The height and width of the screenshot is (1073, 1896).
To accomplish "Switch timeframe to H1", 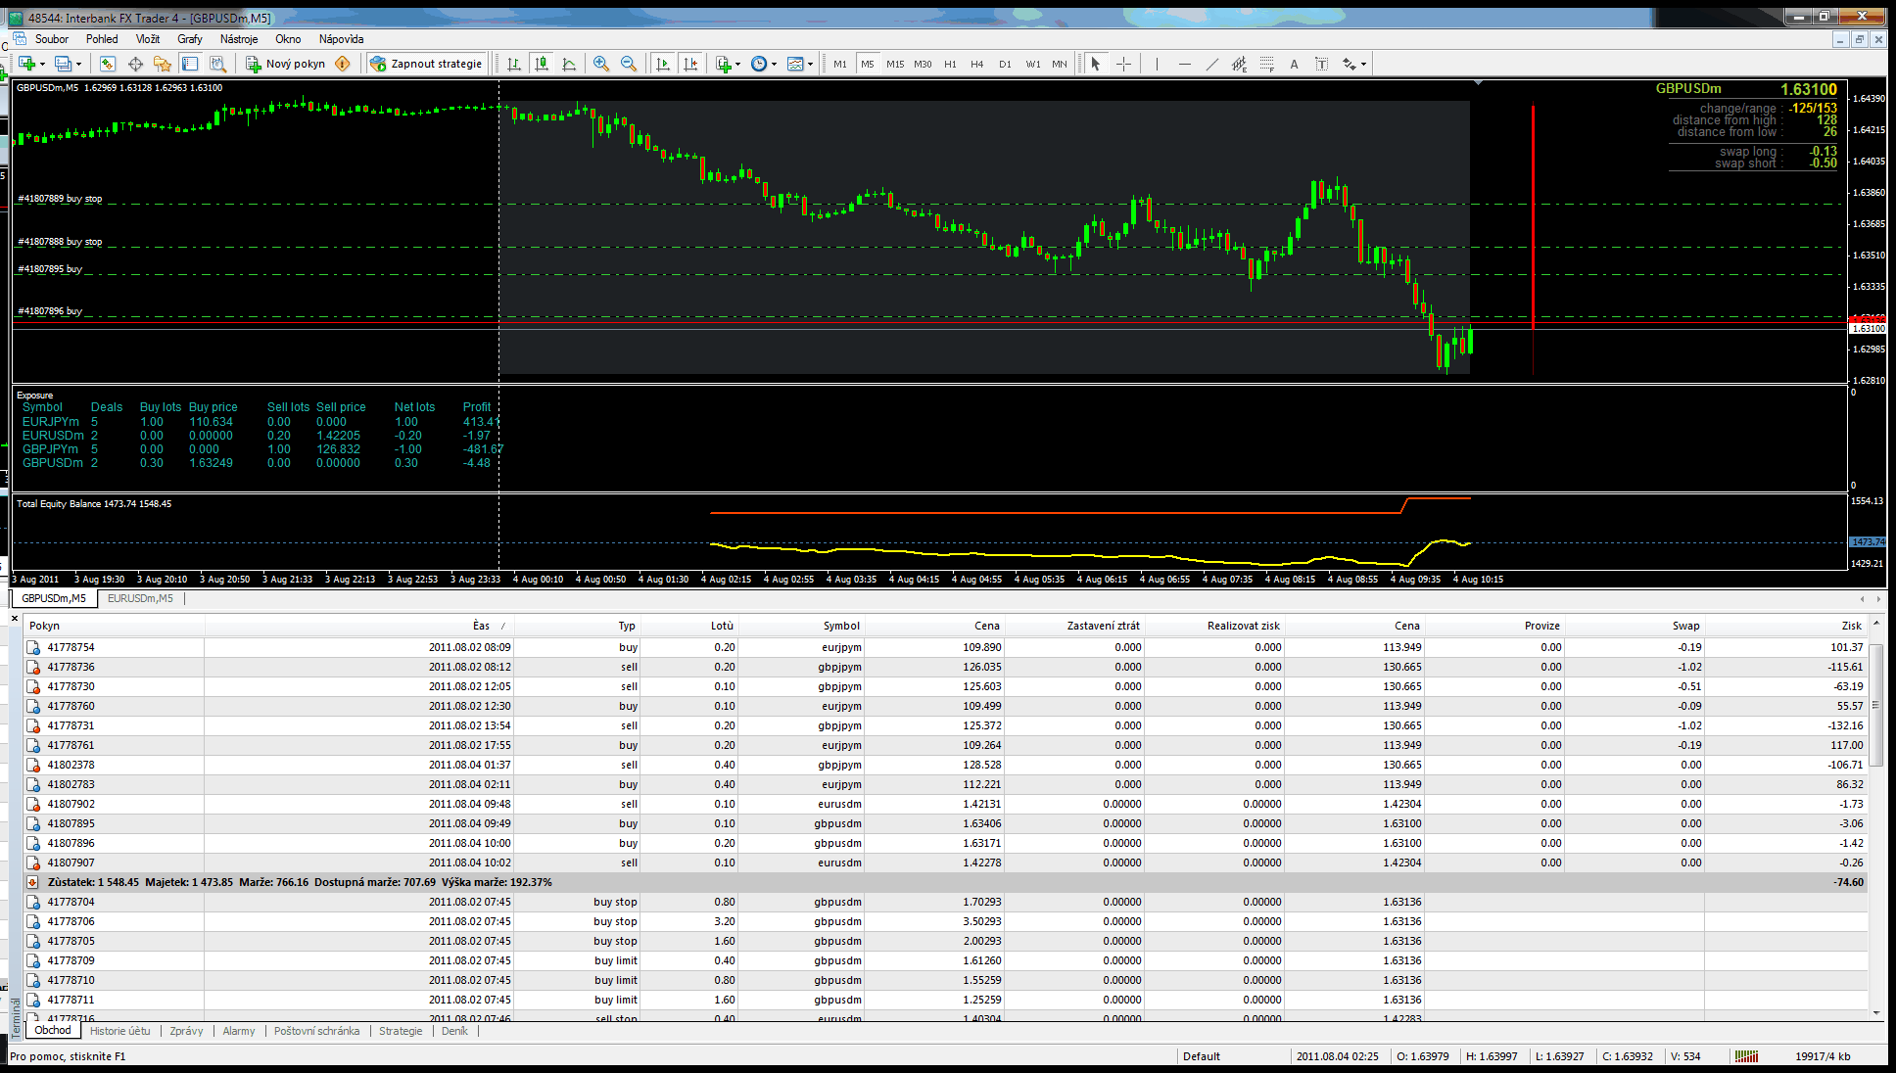I will pyautogui.click(x=950, y=64).
